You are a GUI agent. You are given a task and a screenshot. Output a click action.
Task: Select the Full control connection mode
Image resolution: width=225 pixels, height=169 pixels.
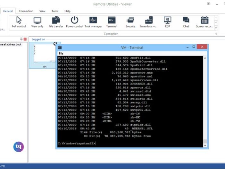pyautogui.click(x=19, y=22)
